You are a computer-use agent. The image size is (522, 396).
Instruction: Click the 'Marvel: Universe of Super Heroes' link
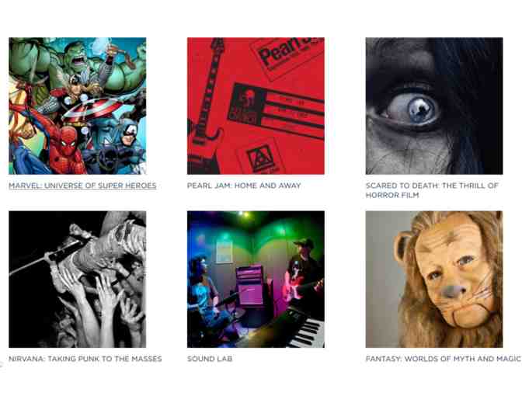(82, 186)
